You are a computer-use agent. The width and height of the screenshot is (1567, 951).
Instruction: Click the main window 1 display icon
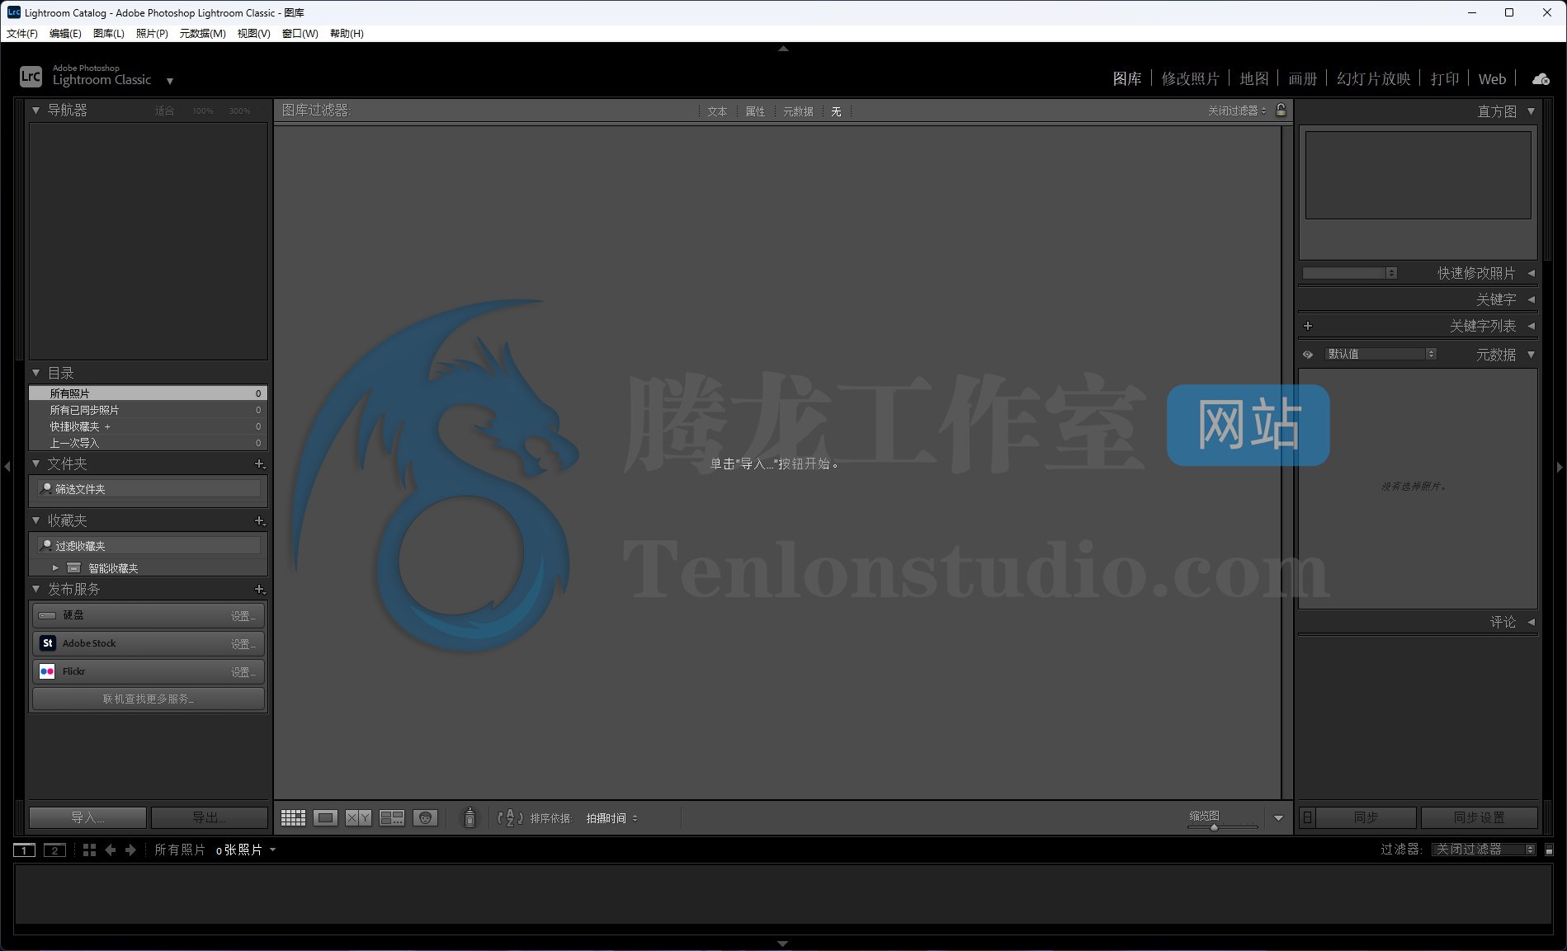pyautogui.click(x=24, y=850)
